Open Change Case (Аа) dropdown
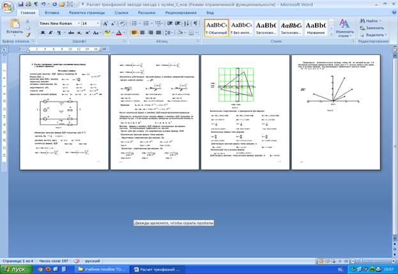Image resolution: width=398 pixels, height=274 pixels. click(96, 33)
